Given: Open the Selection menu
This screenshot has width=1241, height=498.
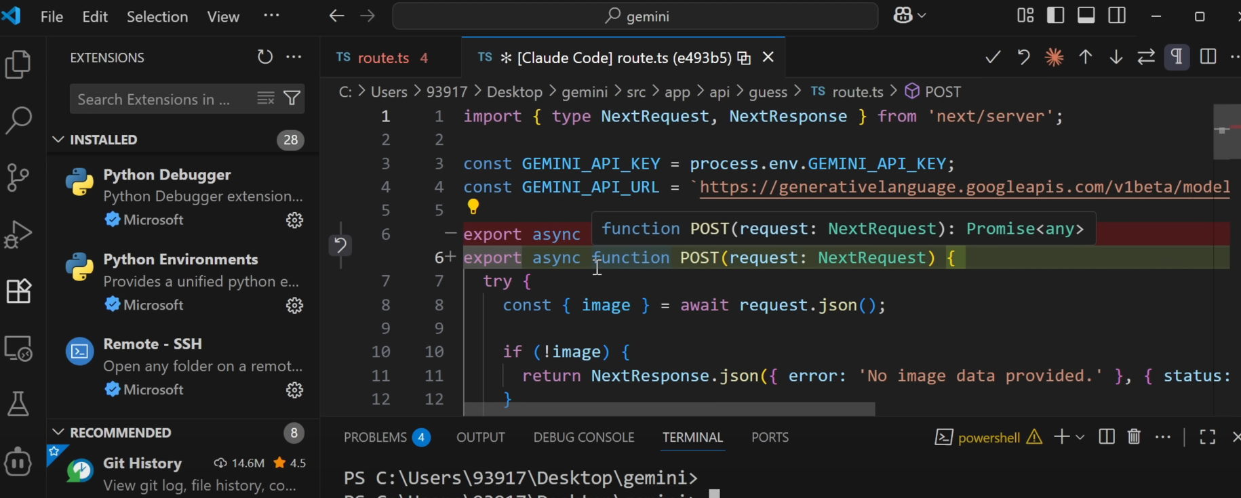Looking at the screenshot, I should click(157, 17).
